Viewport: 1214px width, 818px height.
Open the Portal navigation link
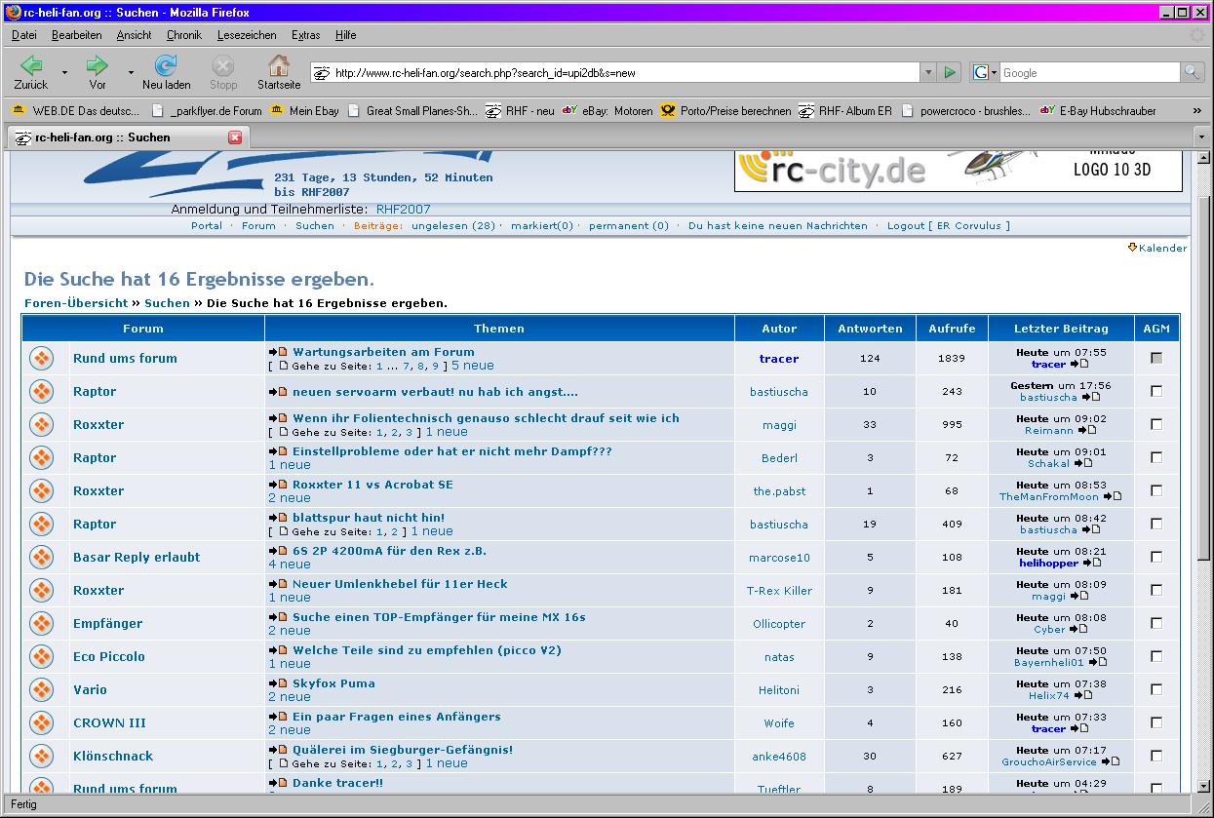tap(207, 225)
